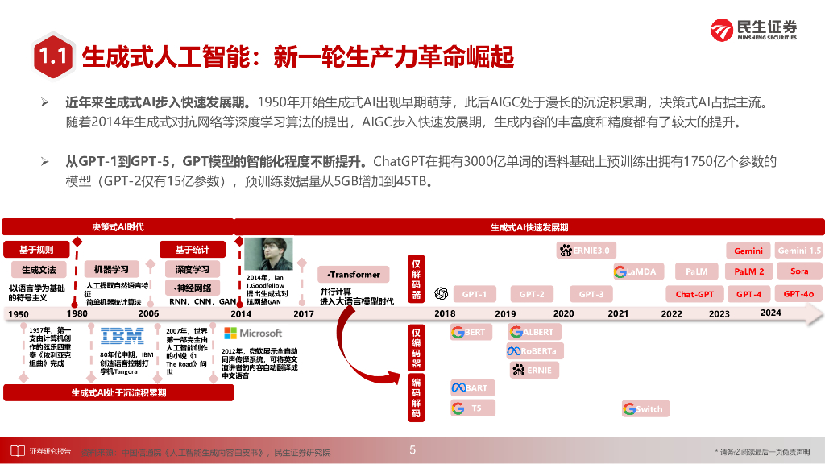Image resolution: width=825 pixels, height=464 pixels.
Task: Click the 深度学习 box
Action: coord(192,269)
